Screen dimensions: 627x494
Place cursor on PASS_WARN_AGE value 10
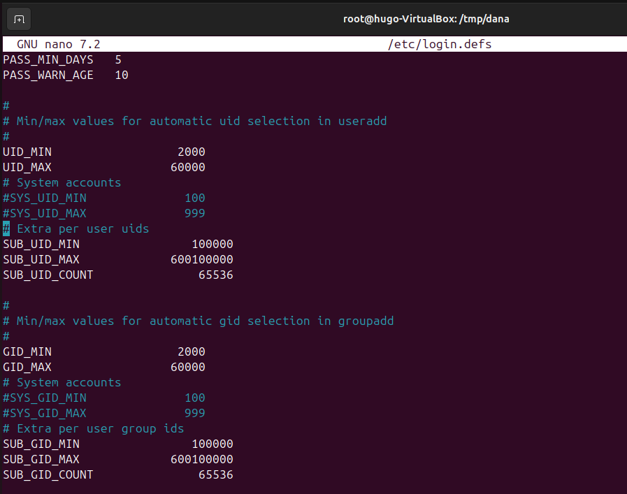[122, 75]
